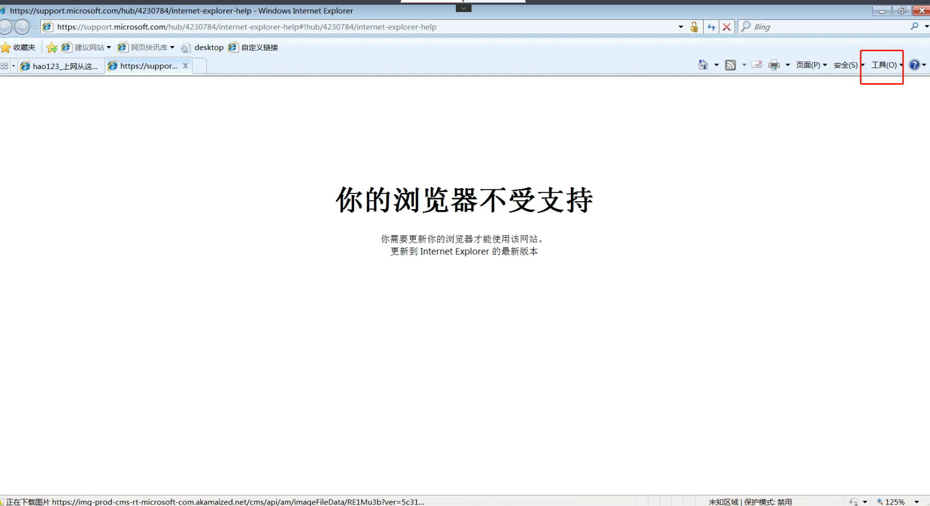Switch to the hao123 tab
The image size is (930, 506).
click(61, 66)
